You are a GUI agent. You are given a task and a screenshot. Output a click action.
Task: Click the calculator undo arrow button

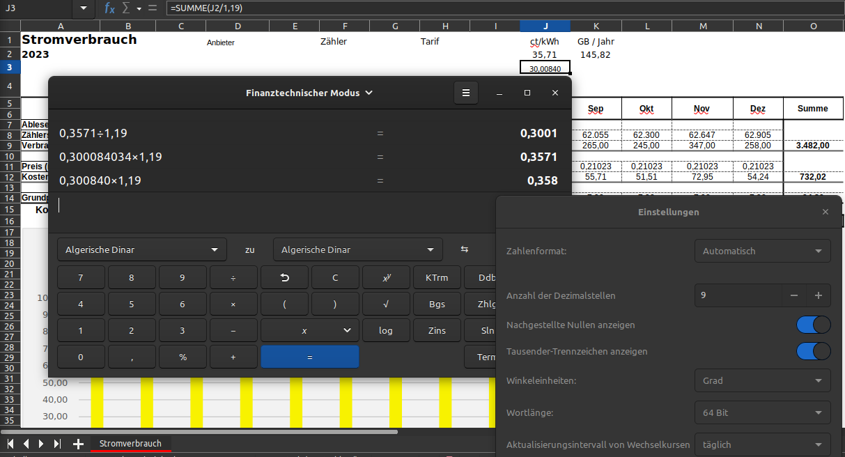coord(284,277)
